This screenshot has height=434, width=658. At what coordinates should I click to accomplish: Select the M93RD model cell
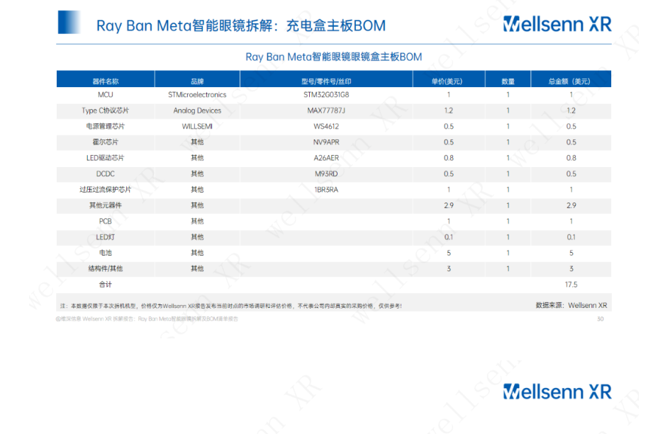coord(326,174)
